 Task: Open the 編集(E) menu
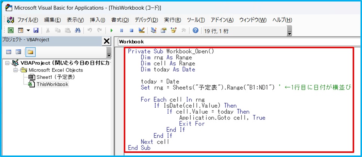pyautogui.click(x=52, y=20)
